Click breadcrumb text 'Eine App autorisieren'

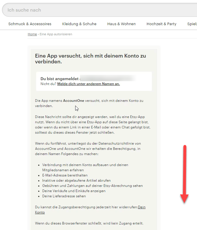coord(56,34)
